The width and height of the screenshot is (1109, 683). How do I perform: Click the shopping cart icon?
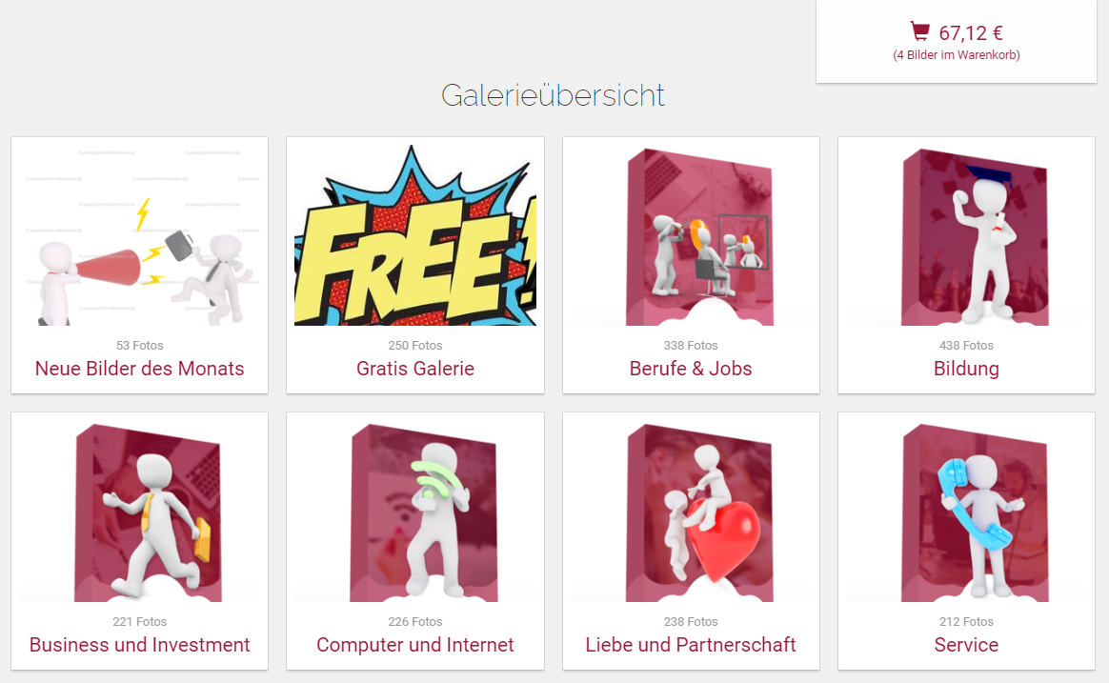(x=919, y=31)
